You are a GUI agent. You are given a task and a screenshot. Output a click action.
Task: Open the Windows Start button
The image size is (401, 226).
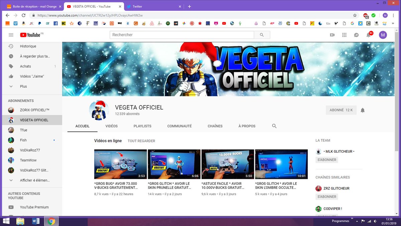(x=6, y=221)
